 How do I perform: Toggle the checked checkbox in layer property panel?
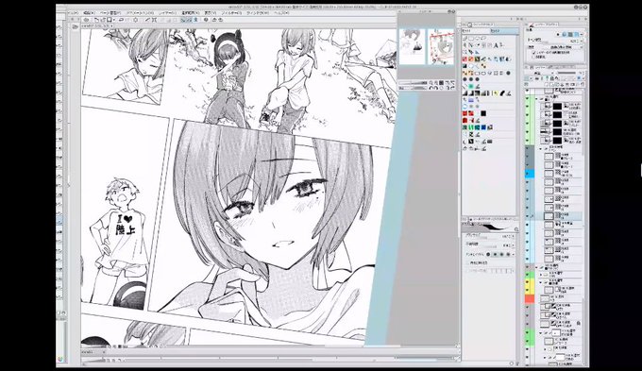coord(533,53)
